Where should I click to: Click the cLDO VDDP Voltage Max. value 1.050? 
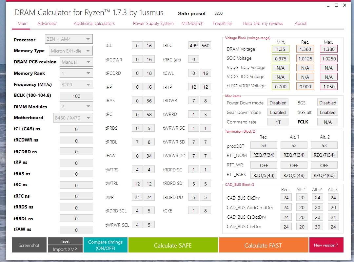coord(329,86)
